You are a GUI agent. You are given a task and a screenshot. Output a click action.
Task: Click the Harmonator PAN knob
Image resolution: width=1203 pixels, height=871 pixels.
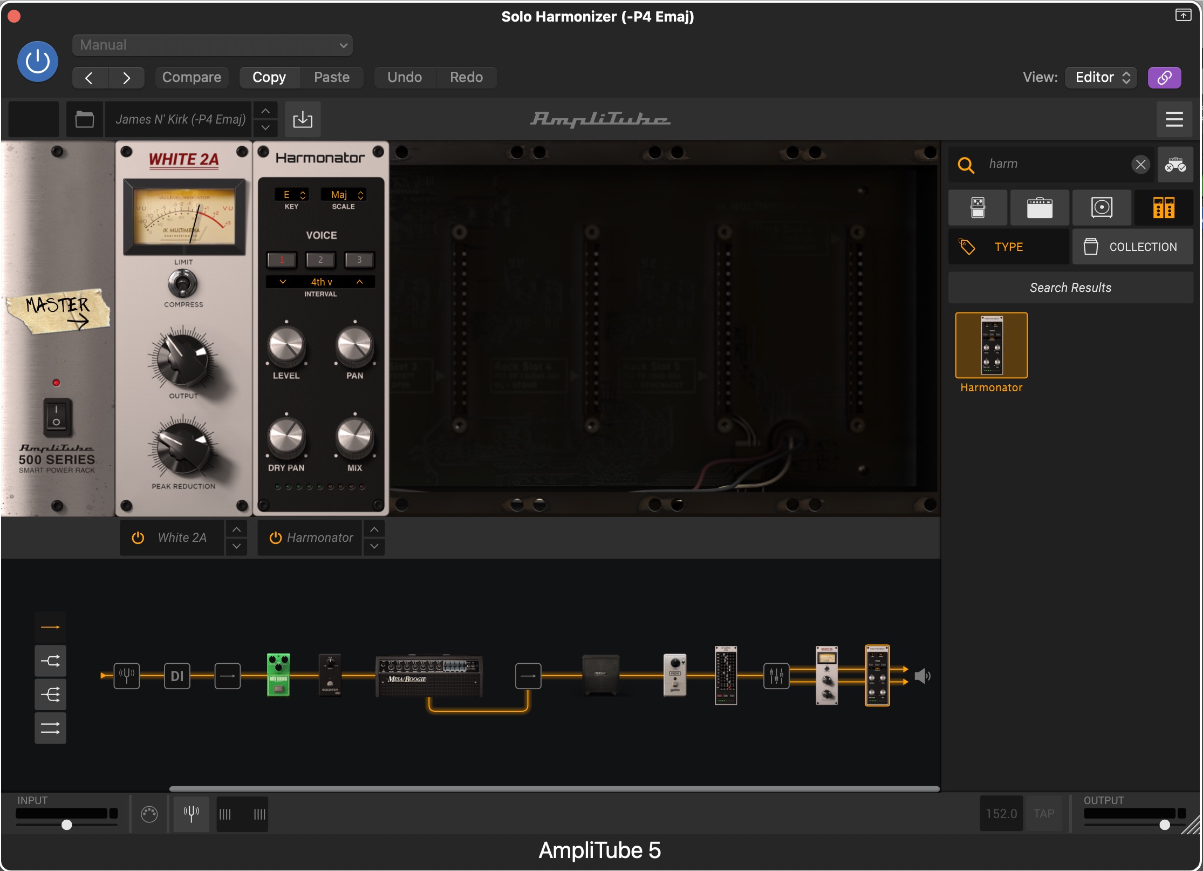pos(354,345)
